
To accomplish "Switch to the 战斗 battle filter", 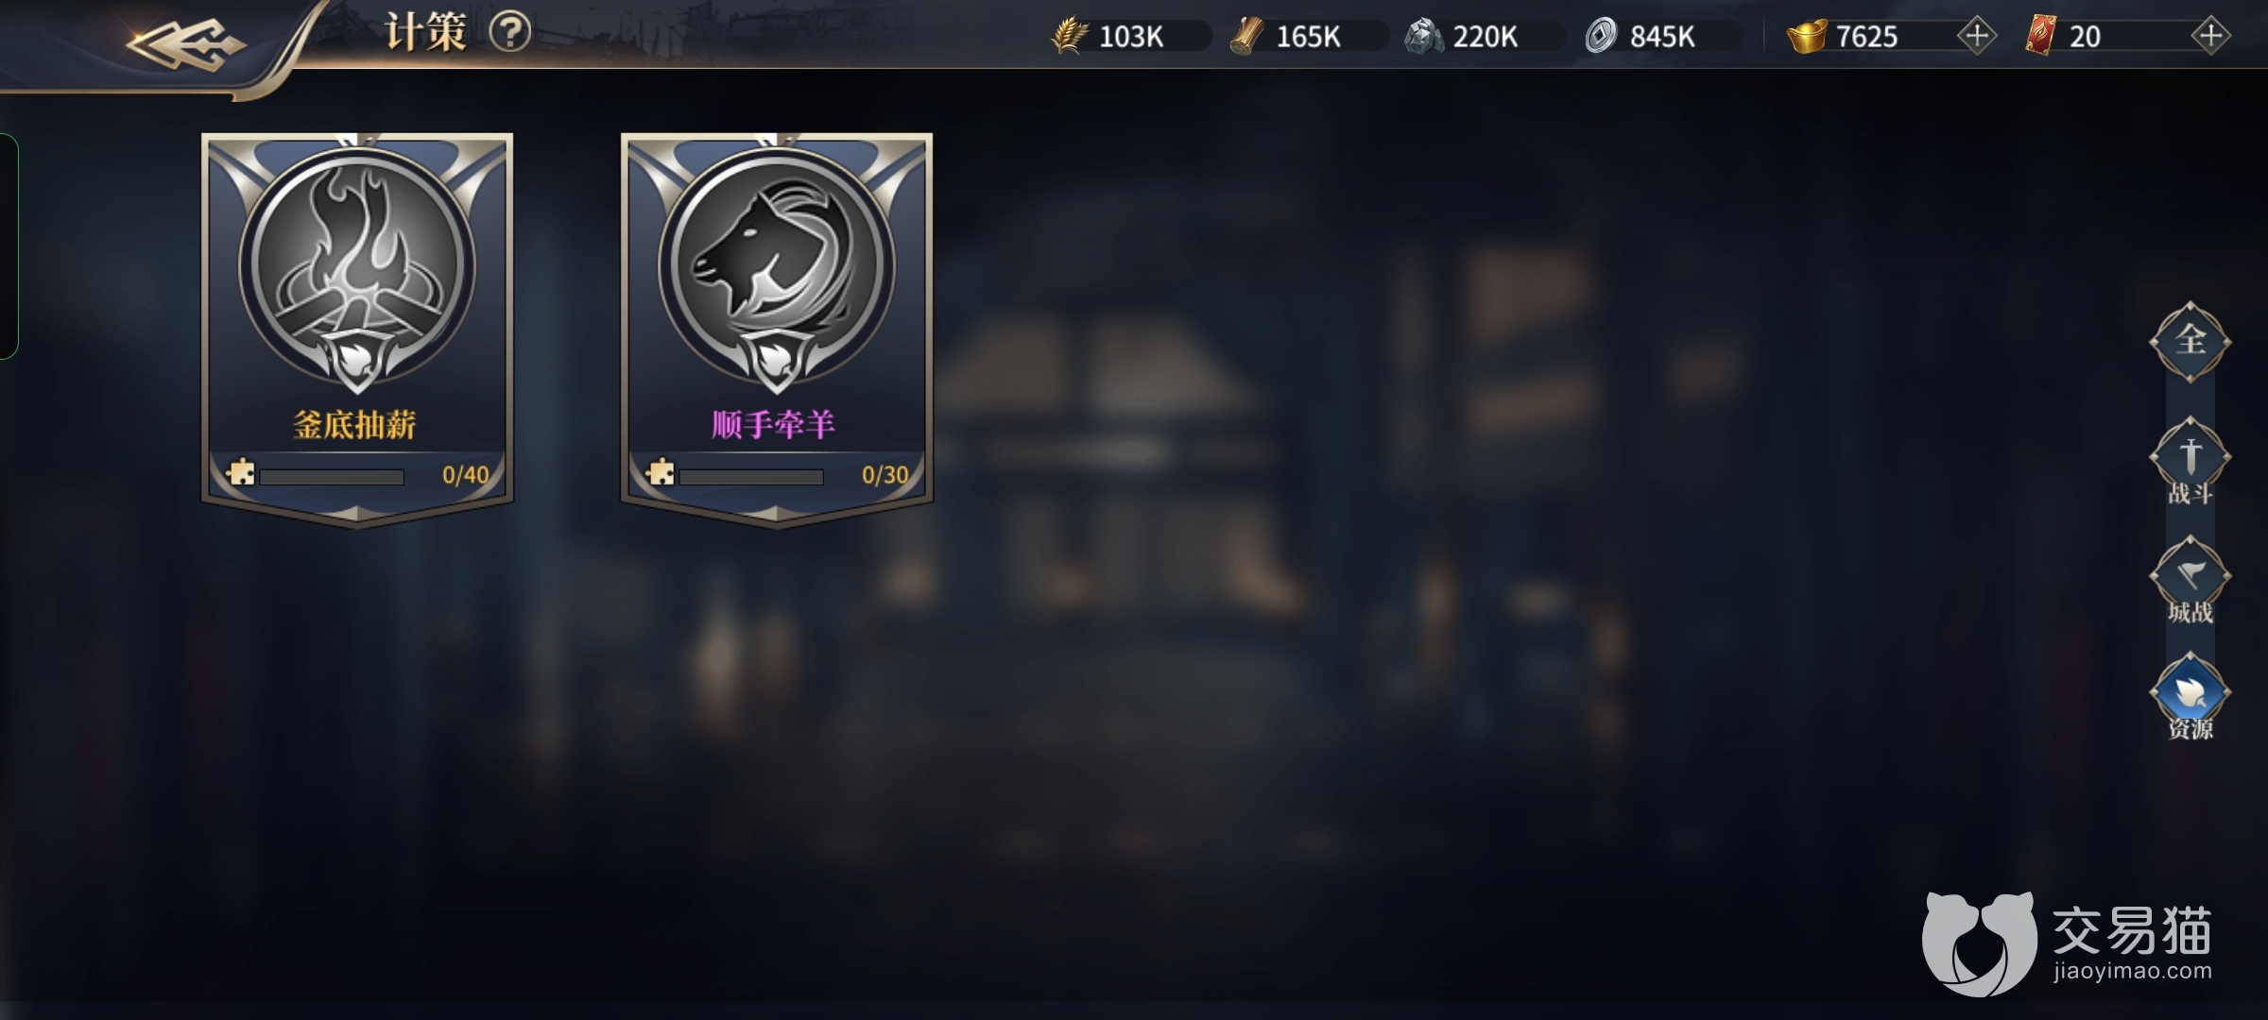I will [x=2191, y=463].
